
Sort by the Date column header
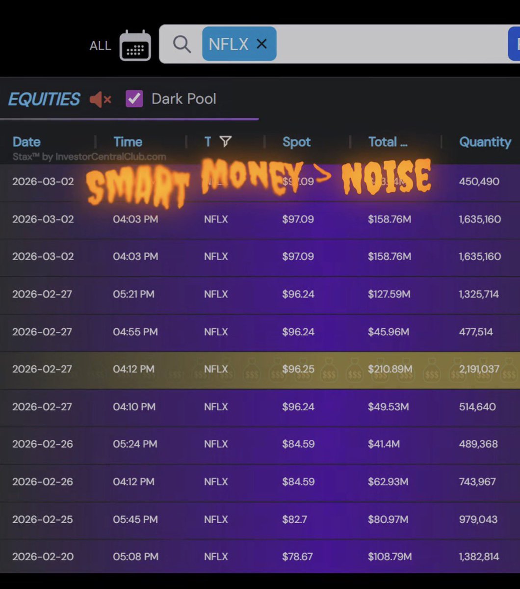(26, 142)
